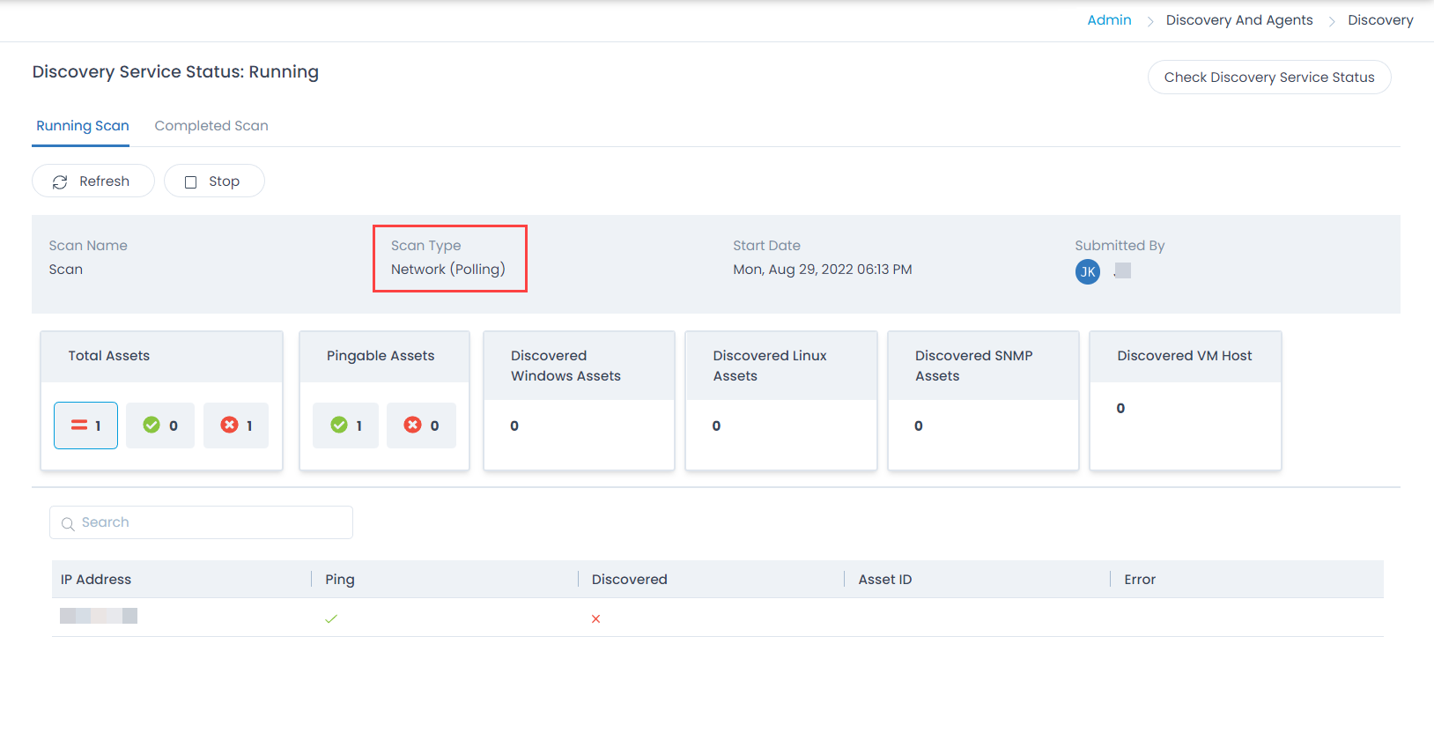Open the Running Scan tab
Screen dimensions: 1434x740
(x=83, y=126)
